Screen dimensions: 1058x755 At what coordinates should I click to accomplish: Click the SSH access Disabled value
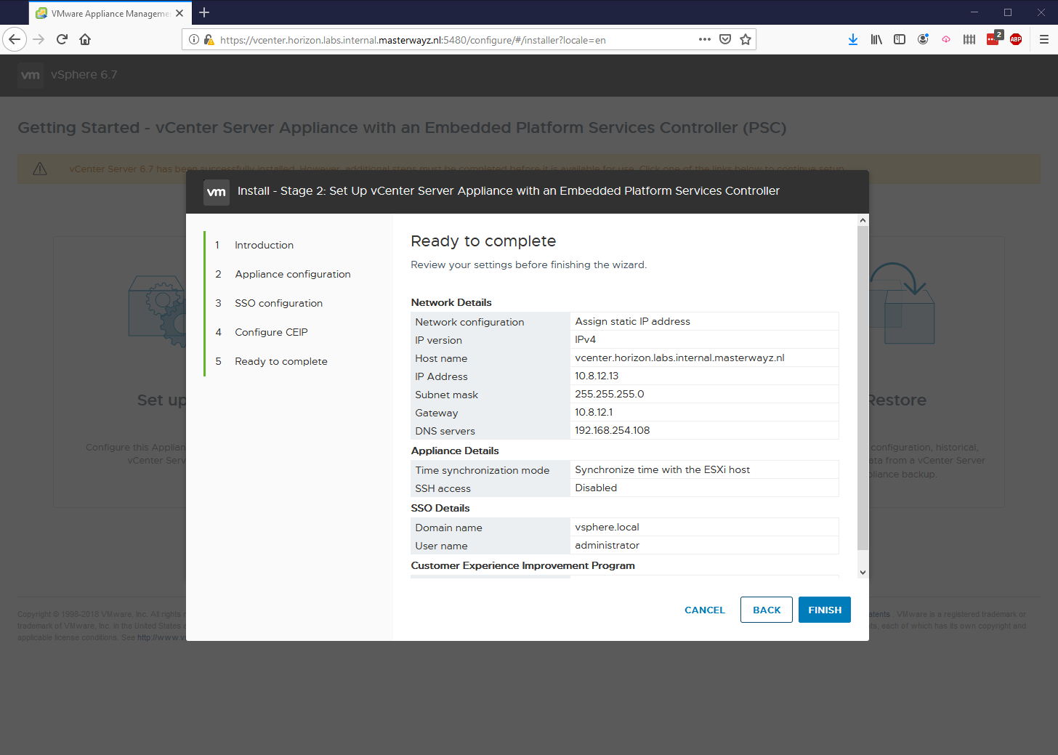click(x=596, y=488)
